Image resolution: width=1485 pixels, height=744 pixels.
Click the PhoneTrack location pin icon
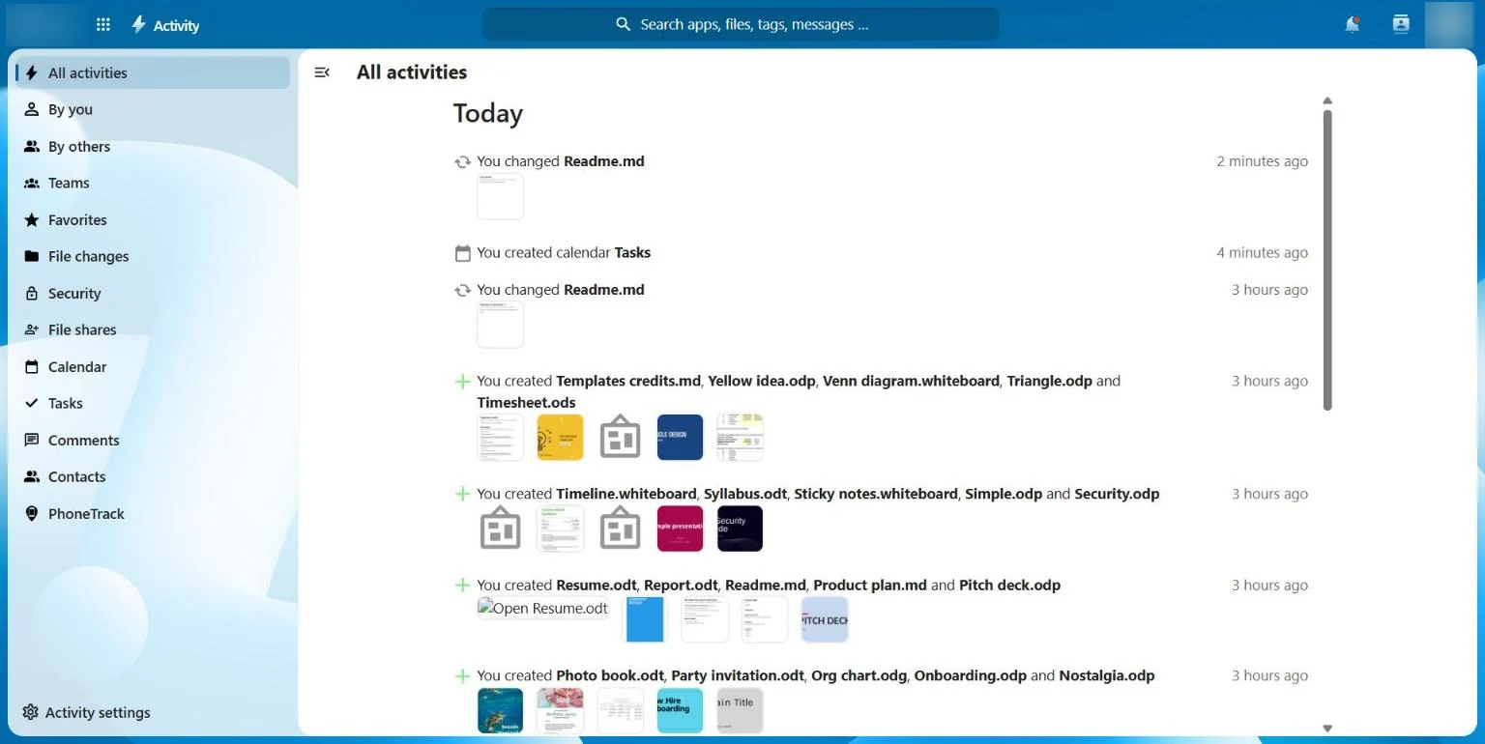pyautogui.click(x=32, y=514)
